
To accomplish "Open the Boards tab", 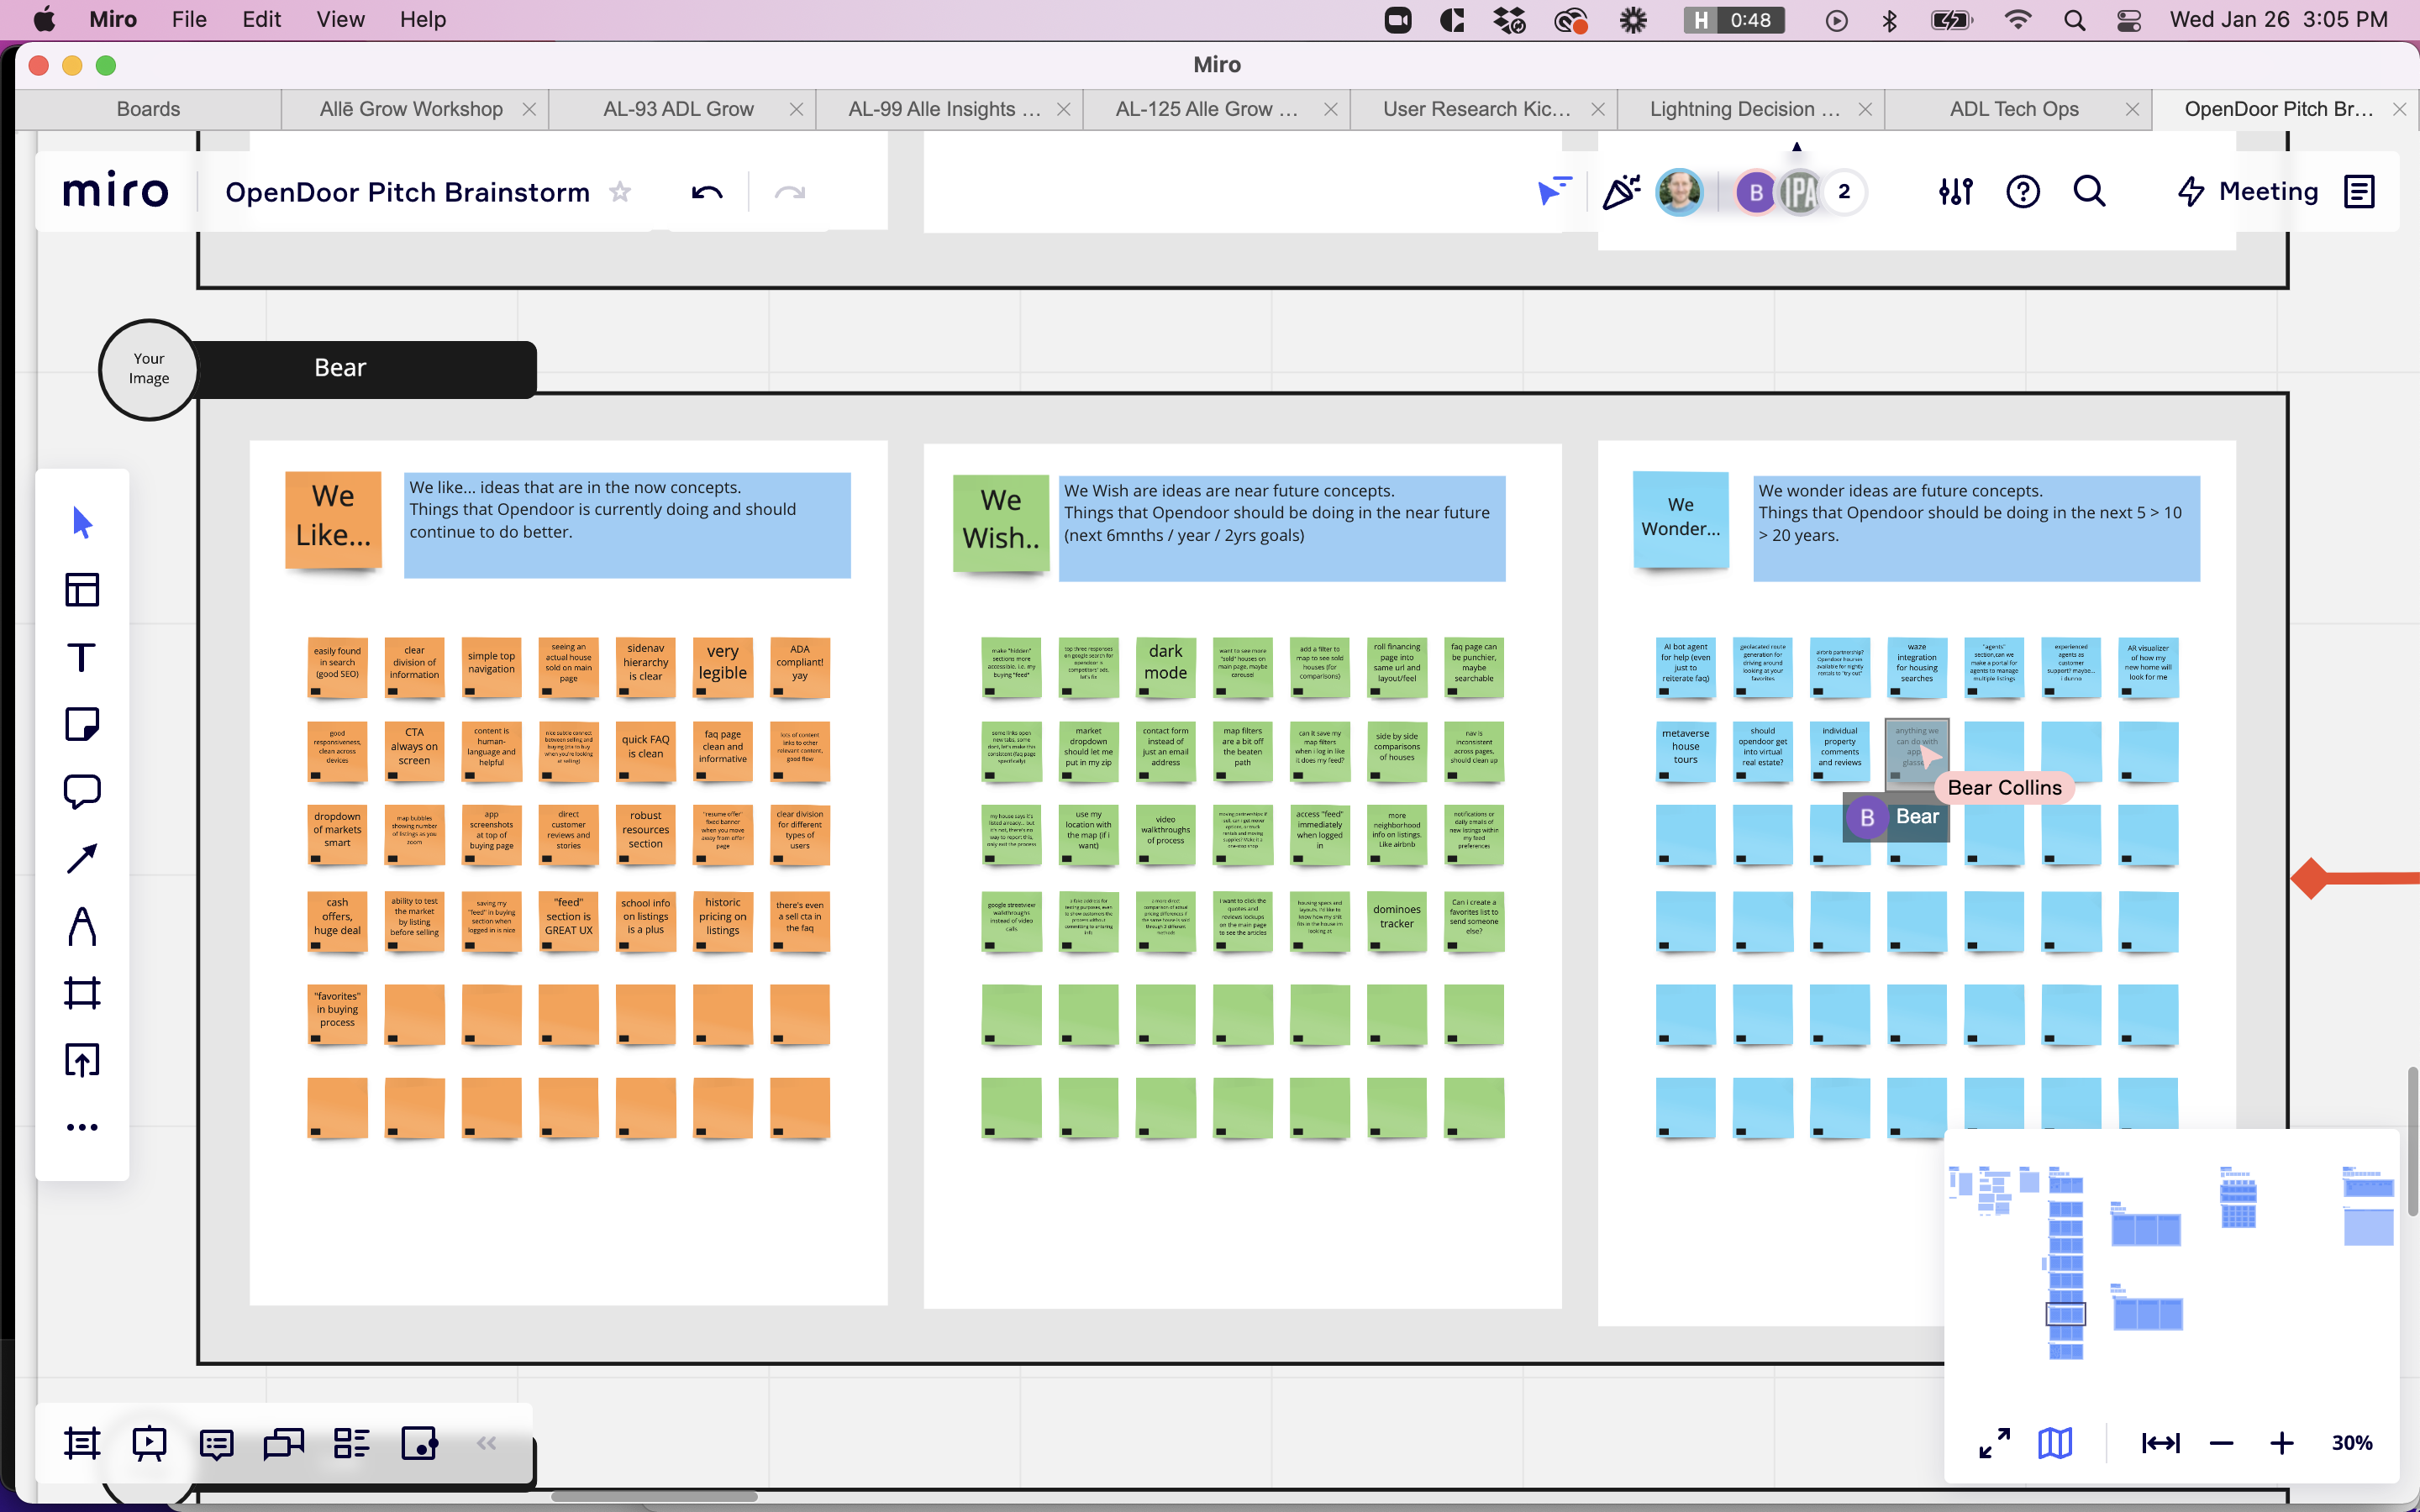I will click(x=148, y=109).
